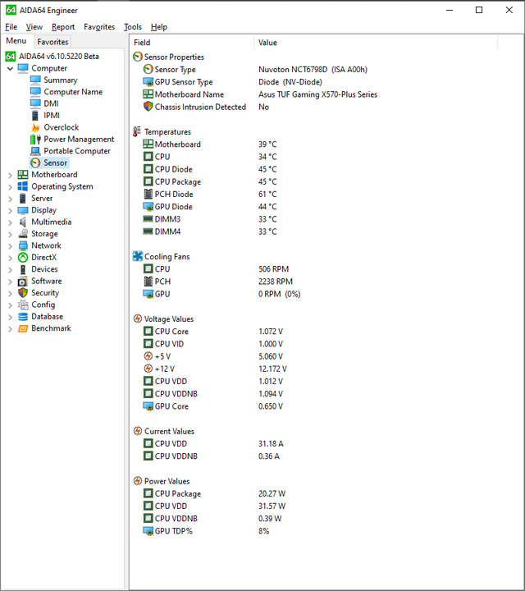The height and width of the screenshot is (591, 525).
Task: Click the 31.57 W power value
Action: (272, 506)
